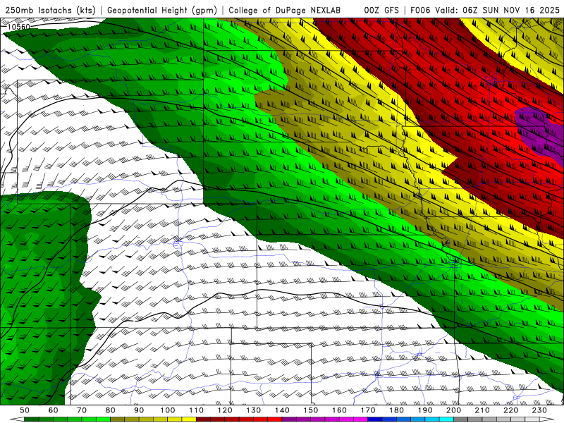Click the cyan swatch just below 200
Viewport: 564px width, 423px height.
446,419
